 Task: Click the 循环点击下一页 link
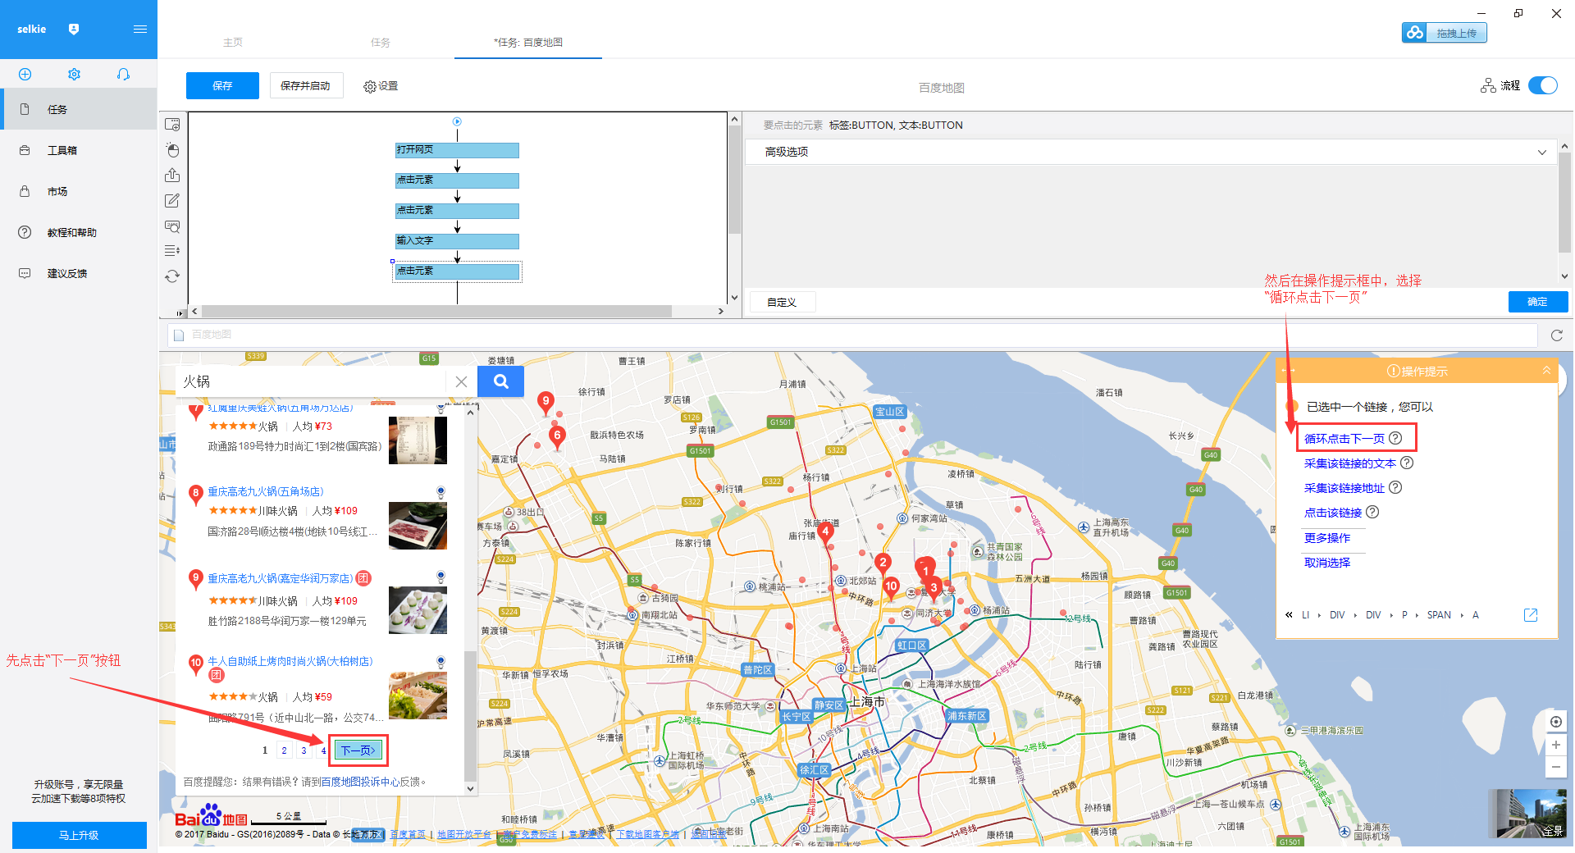[1344, 439]
